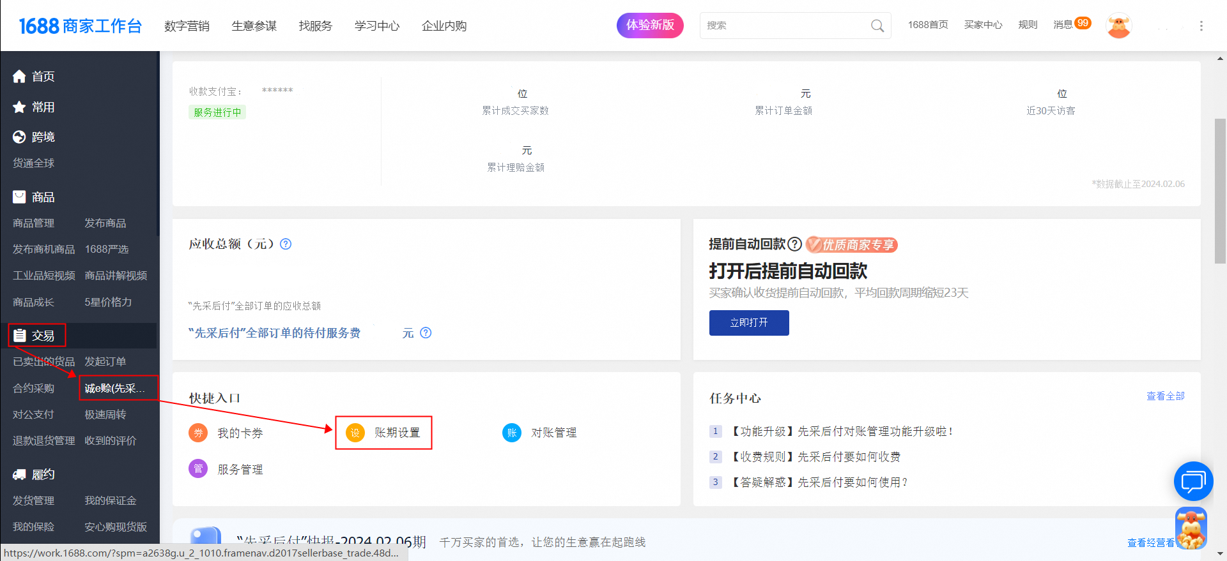The image size is (1227, 561).
Task: Click 查看全部 in 任务中心
Action: tap(1166, 396)
